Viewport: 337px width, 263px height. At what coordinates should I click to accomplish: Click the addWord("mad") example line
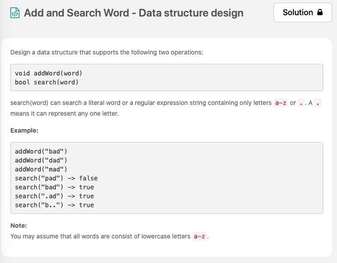pyautogui.click(x=41, y=169)
